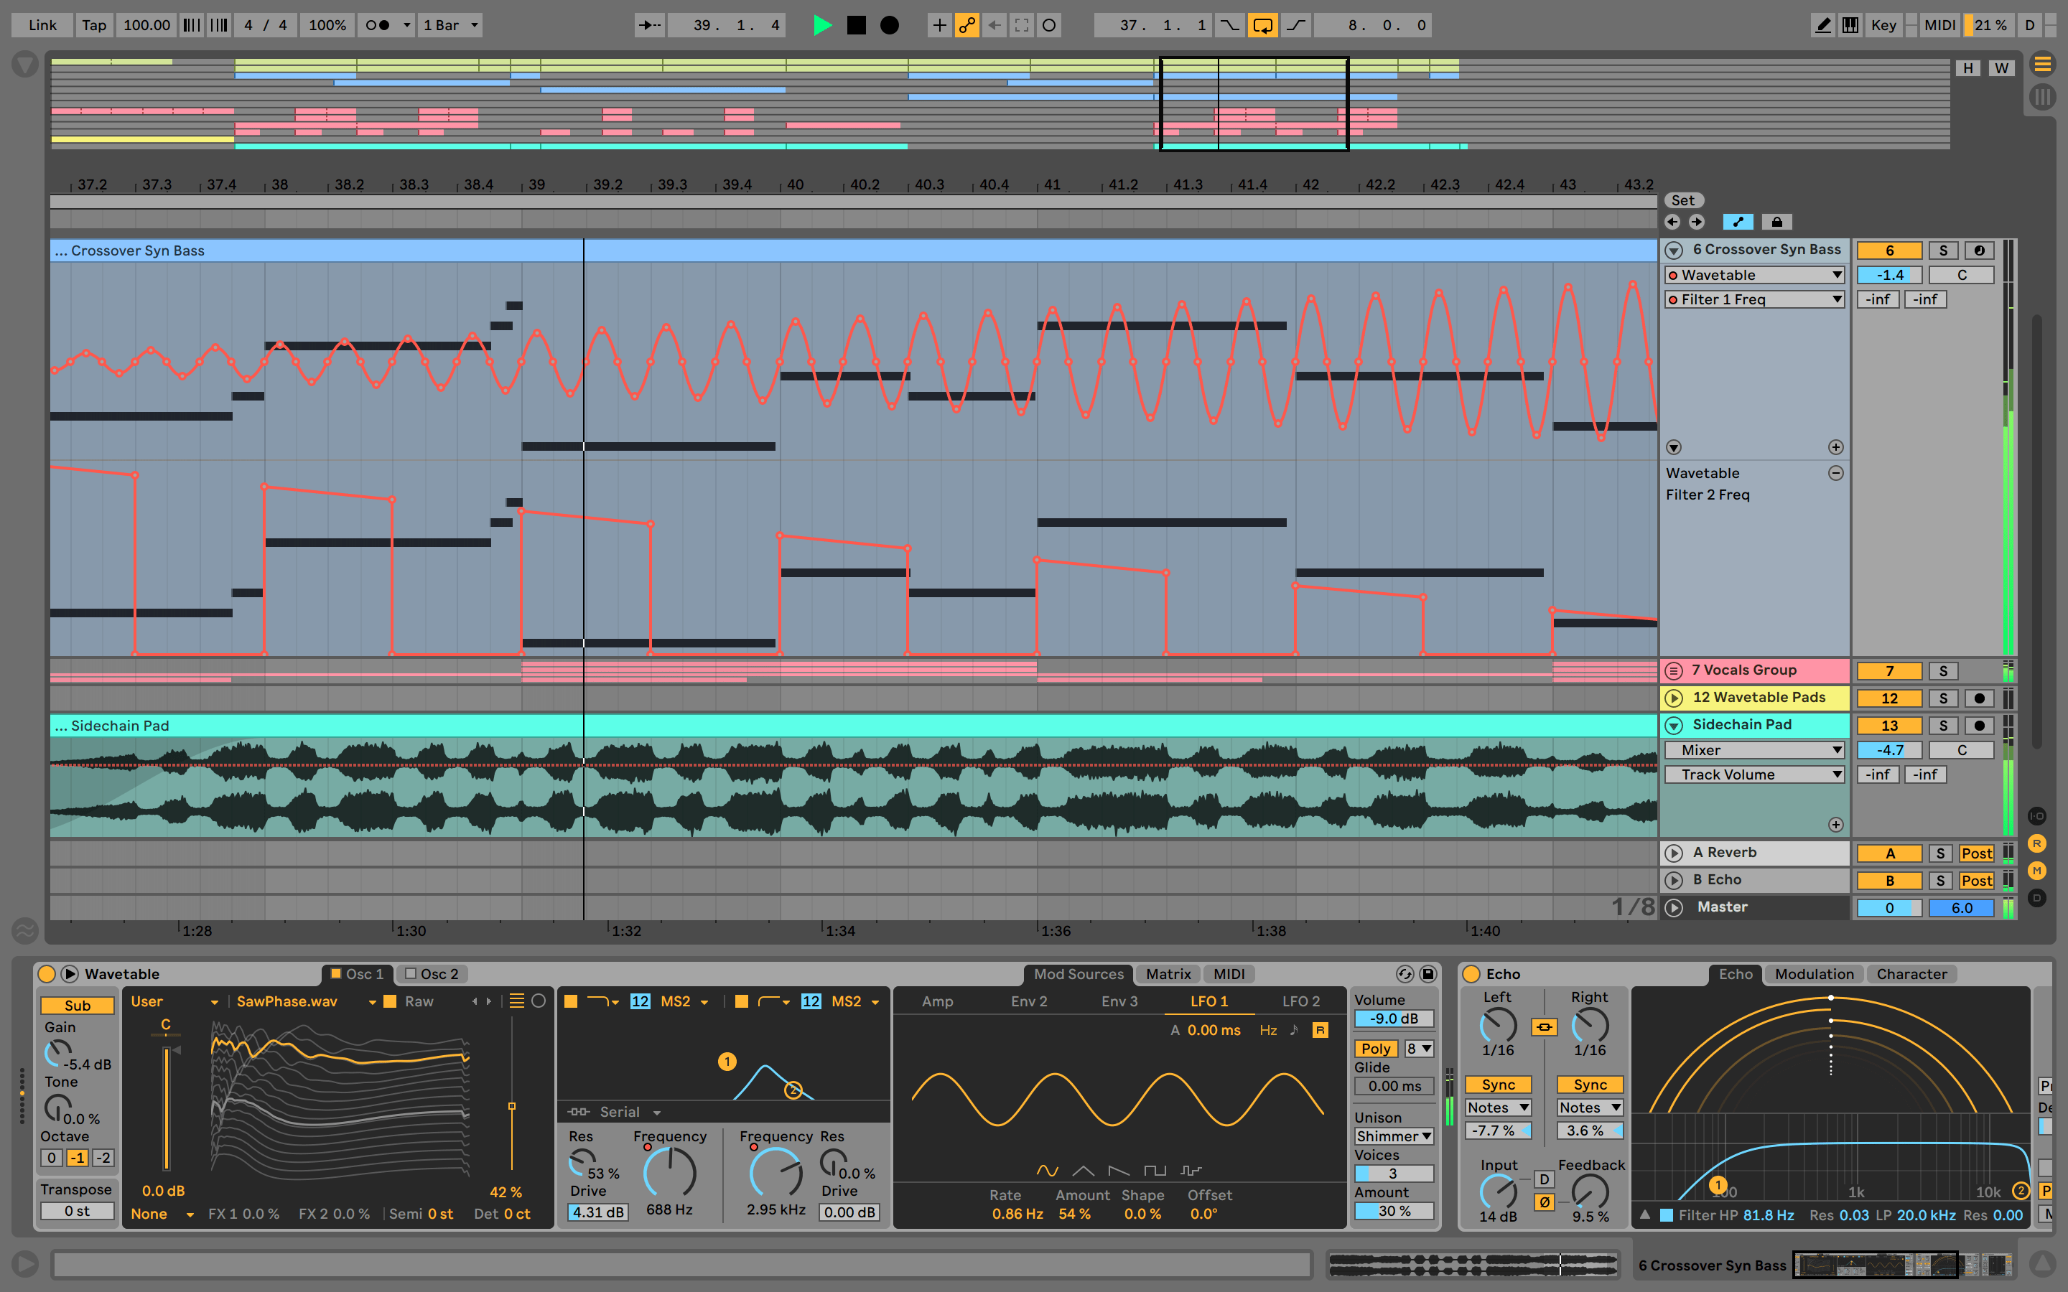Drag the Echo Feedback knob slider
This screenshot has height=1292, width=2068.
(x=1596, y=1191)
